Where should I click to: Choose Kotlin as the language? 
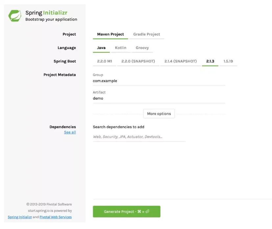pyautogui.click(x=120, y=48)
